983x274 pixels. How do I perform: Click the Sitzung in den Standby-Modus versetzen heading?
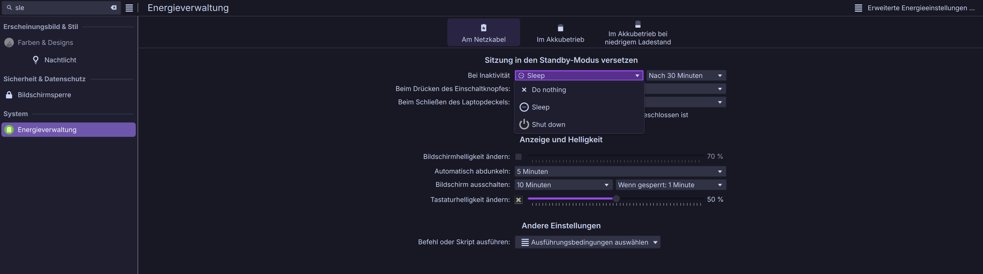[561, 60]
